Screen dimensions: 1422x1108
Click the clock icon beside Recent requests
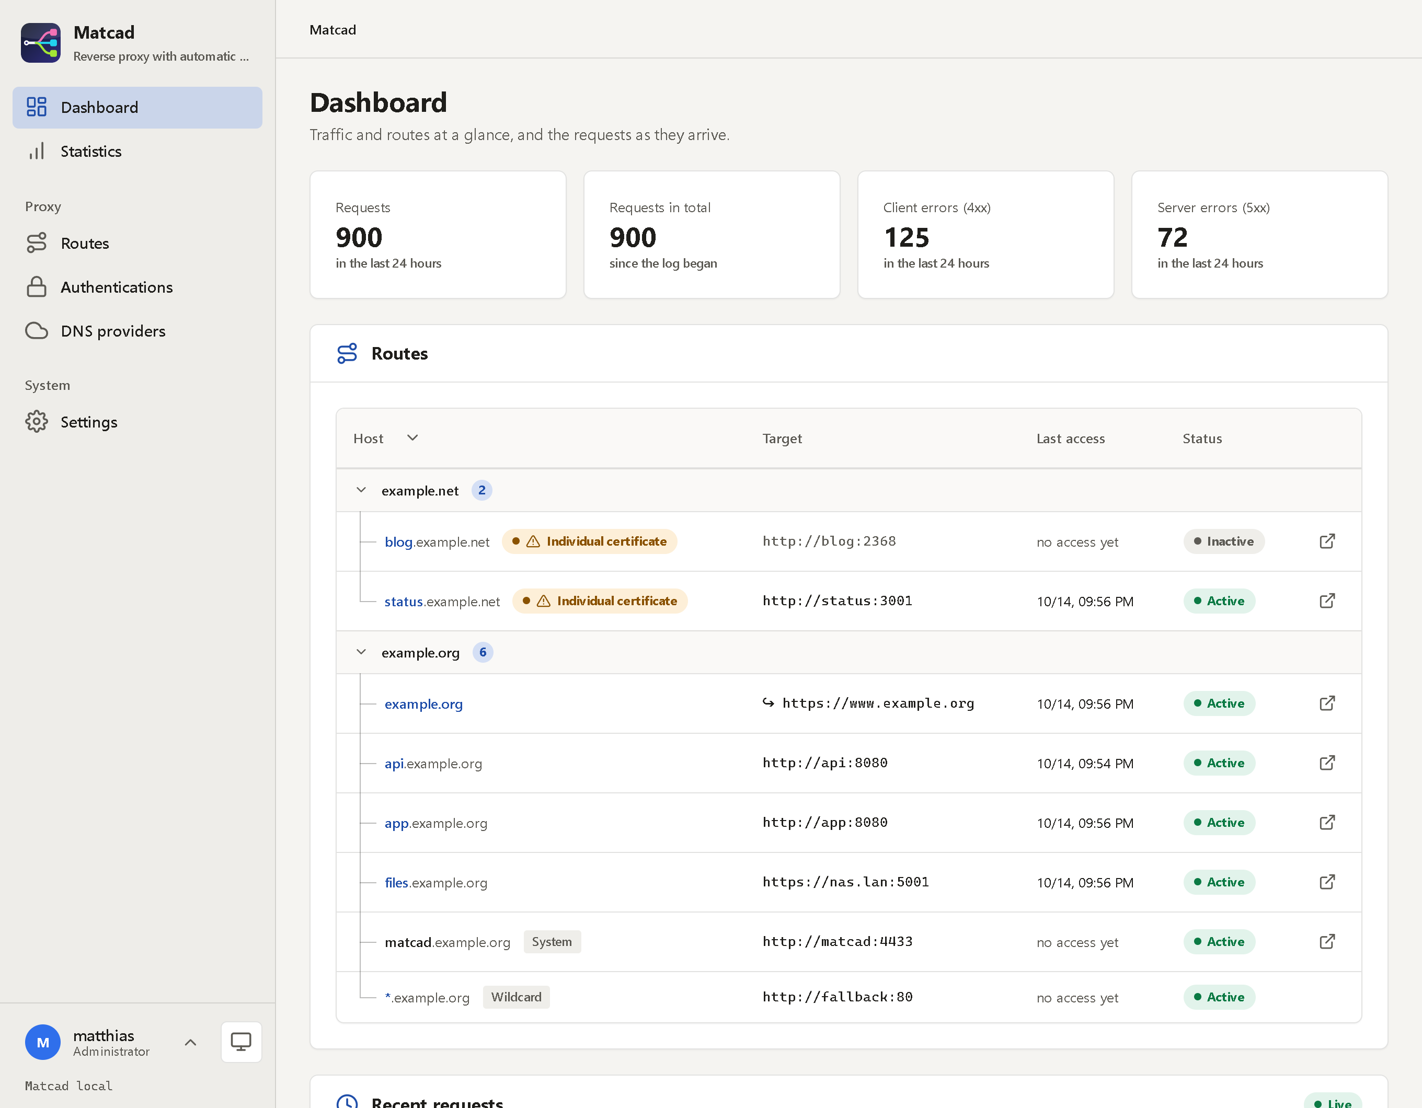(347, 1102)
